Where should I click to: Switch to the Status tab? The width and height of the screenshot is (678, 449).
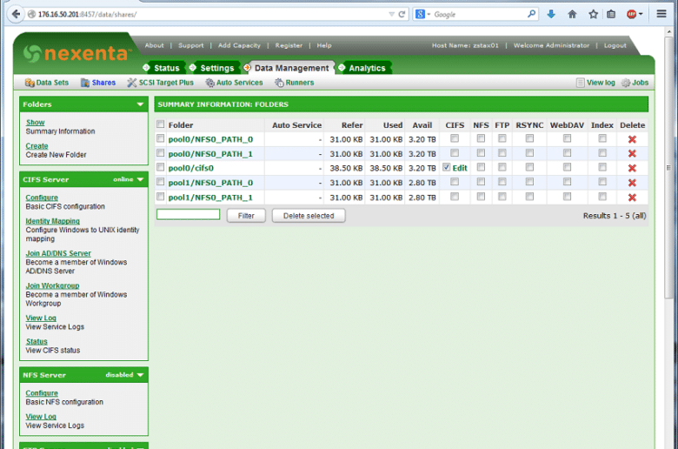point(167,68)
